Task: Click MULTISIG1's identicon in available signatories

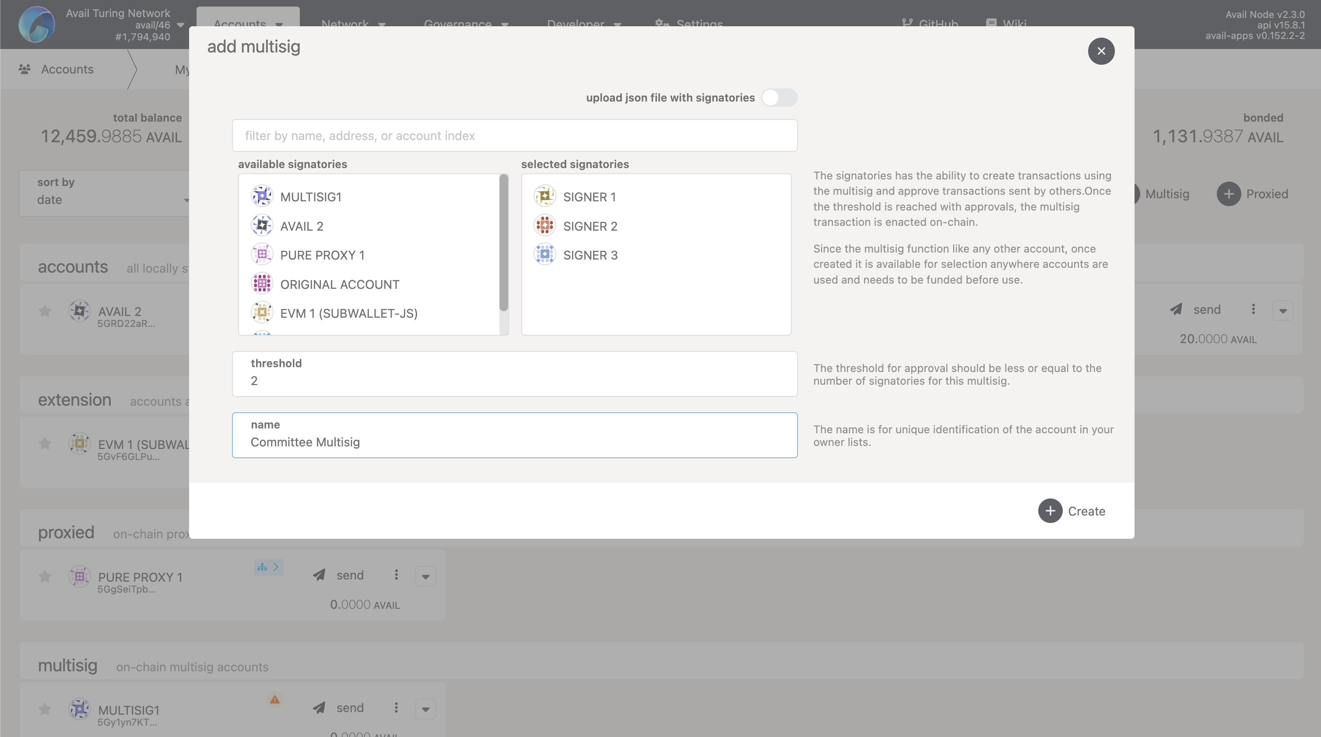Action: [262, 195]
